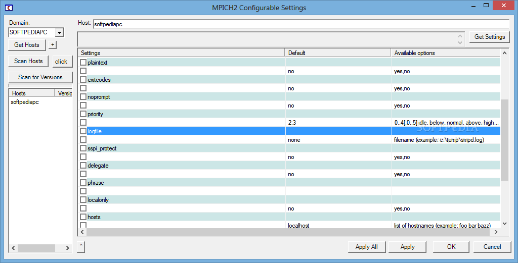
Task: Open the Domain dropdown arrow
Action: click(60, 32)
